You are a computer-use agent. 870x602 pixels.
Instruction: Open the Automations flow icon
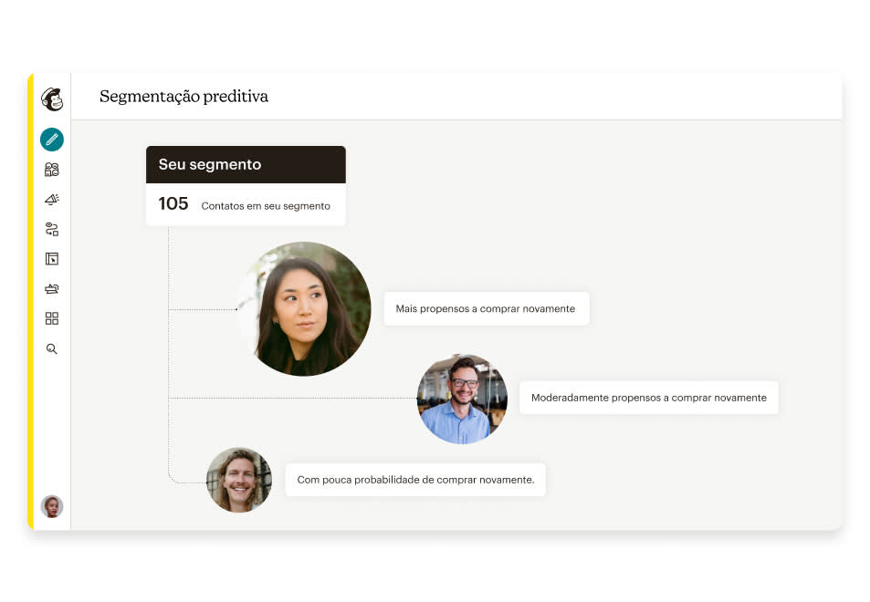coord(52,229)
